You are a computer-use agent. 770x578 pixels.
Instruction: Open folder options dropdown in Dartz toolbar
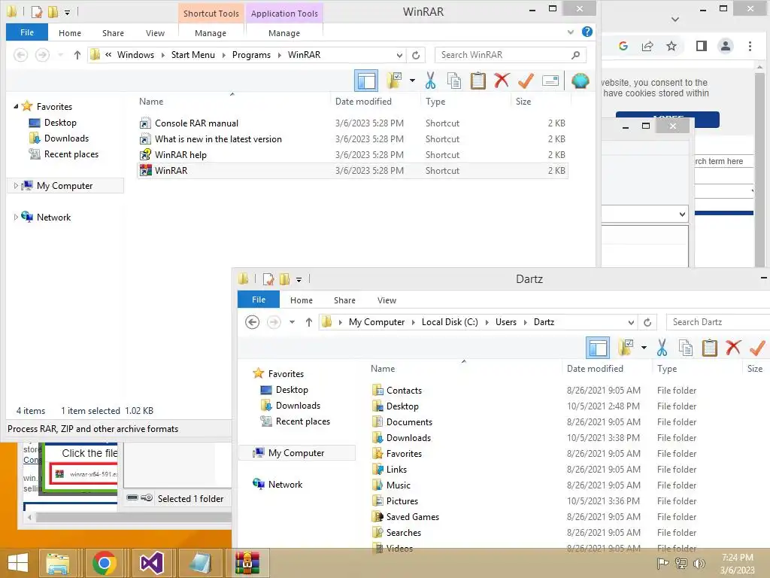pyautogui.click(x=644, y=348)
